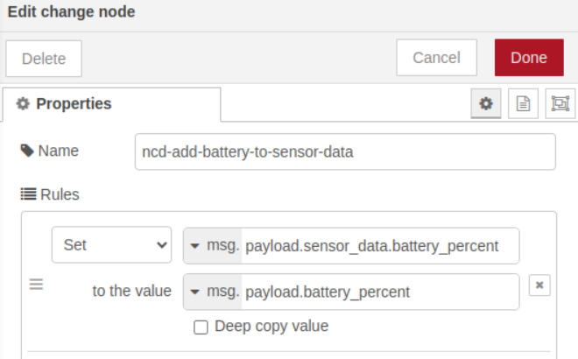The height and width of the screenshot is (359, 578).
Task: Click the tag icon beside Name
Action: click(x=27, y=151)
